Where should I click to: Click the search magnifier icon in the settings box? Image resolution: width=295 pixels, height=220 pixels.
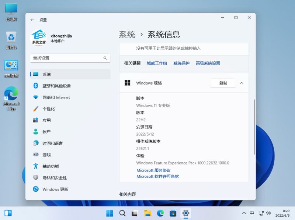(x=105, y=58)
